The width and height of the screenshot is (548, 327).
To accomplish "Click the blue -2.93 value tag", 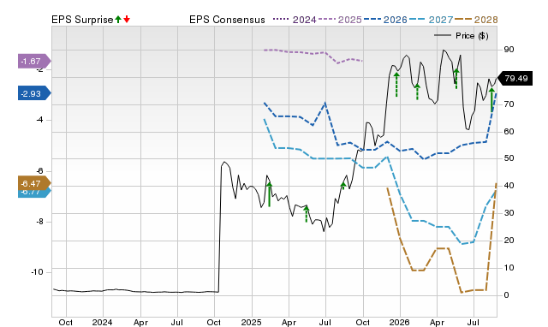I will (x=34, y=93).
